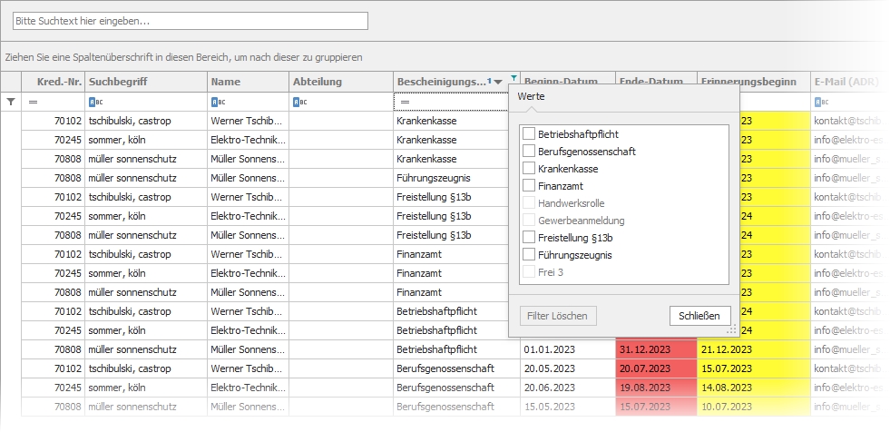Click the ABC filter icon under E-Mail column
The width and height of the screenshot is (890, 432).
pos(819,102)
